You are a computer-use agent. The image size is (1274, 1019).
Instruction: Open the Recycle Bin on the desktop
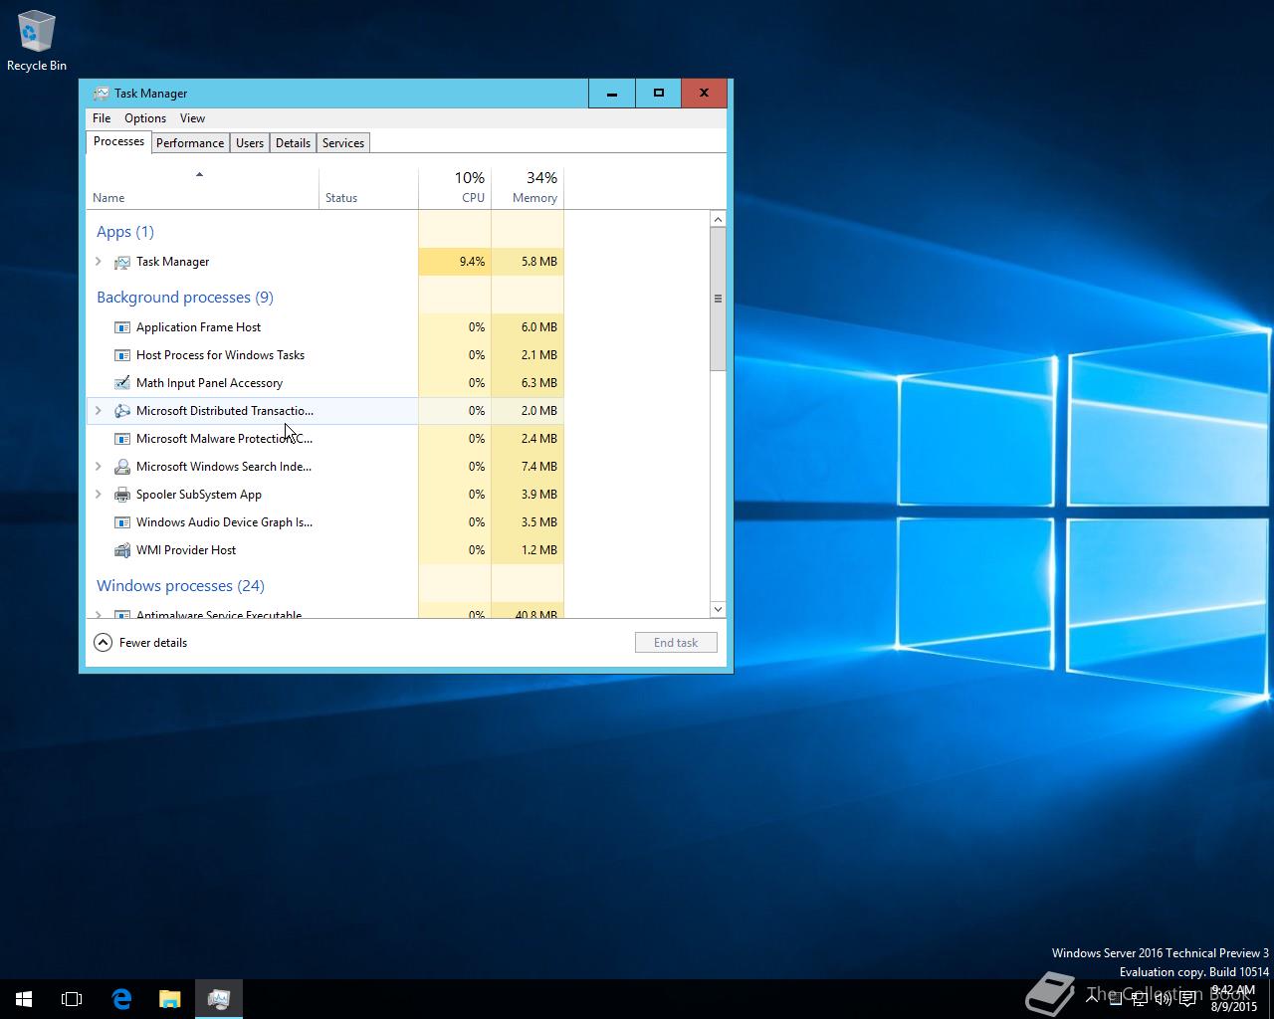click(37, 42)
